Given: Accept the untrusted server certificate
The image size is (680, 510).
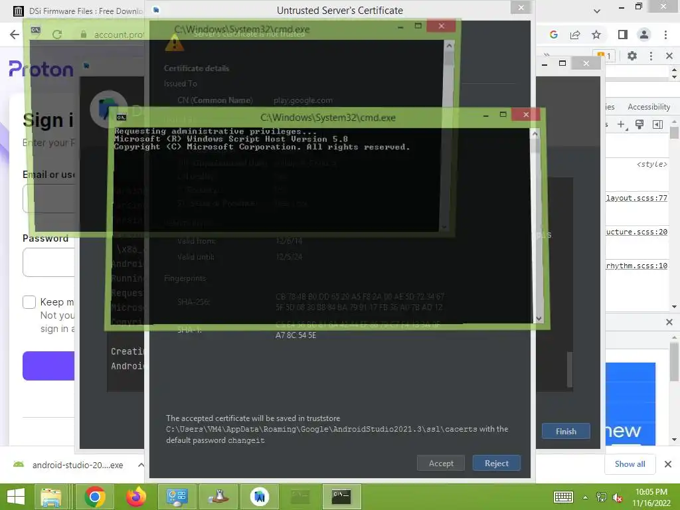Looking at the screenshot, I should (x=441, y=463).
